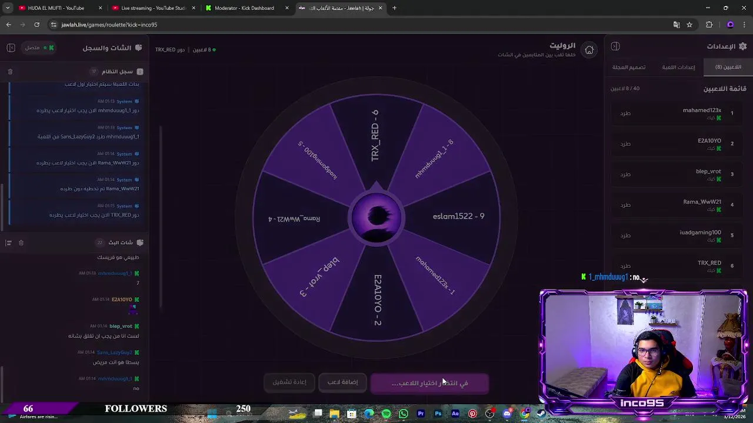The height and width of the screenshot is (423, 753).
Task: Click username E2A10YO in stream chat
Action: pos(122,300)
